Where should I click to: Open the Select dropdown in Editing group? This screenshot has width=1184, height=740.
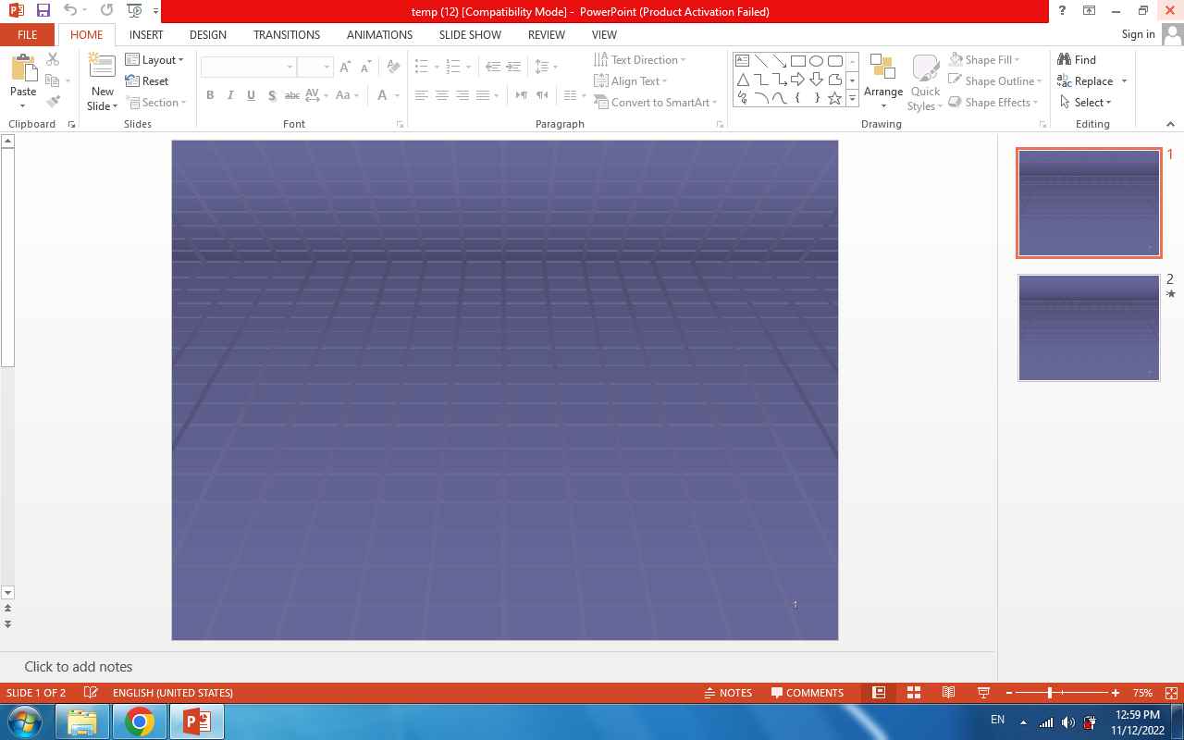pos(1085,103)
